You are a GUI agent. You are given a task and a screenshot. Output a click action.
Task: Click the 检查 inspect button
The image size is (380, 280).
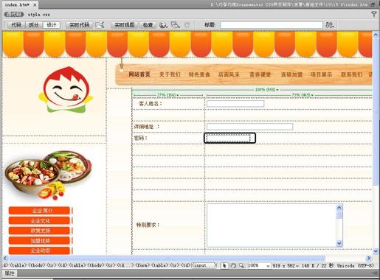148,25
